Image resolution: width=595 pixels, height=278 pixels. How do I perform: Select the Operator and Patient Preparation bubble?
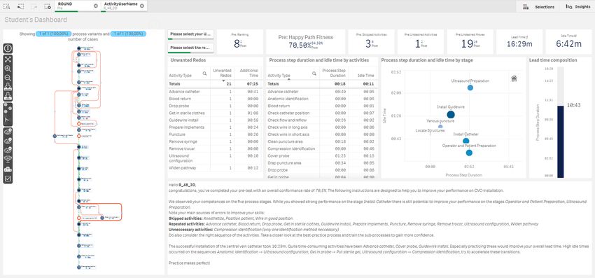coord(469,153)
